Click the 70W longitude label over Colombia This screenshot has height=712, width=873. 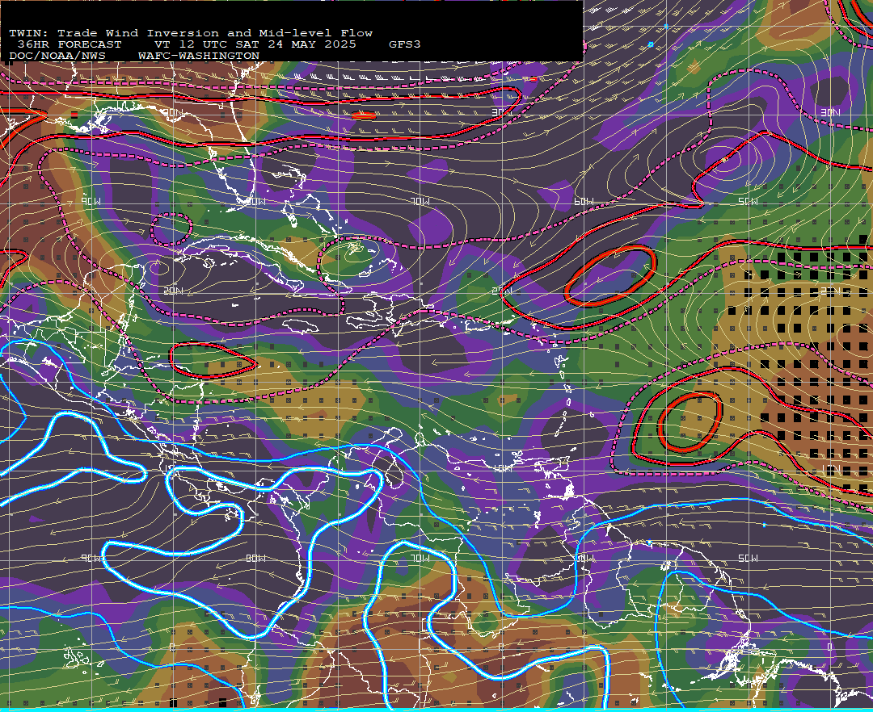pos(420,558)
